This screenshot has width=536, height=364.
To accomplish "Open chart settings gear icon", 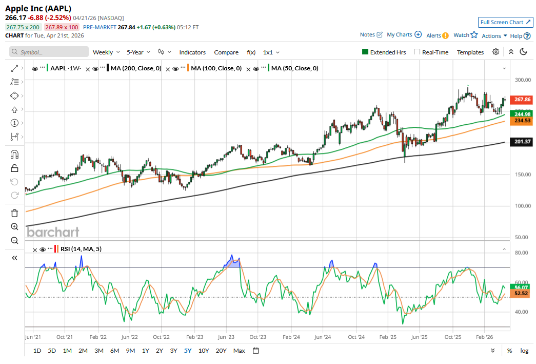I will (495, 52).
